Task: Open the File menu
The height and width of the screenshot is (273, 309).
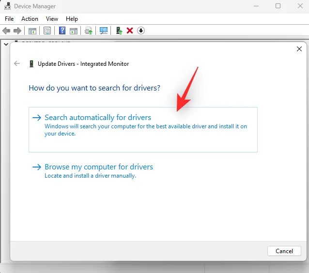Action: [x=9, y=19]
